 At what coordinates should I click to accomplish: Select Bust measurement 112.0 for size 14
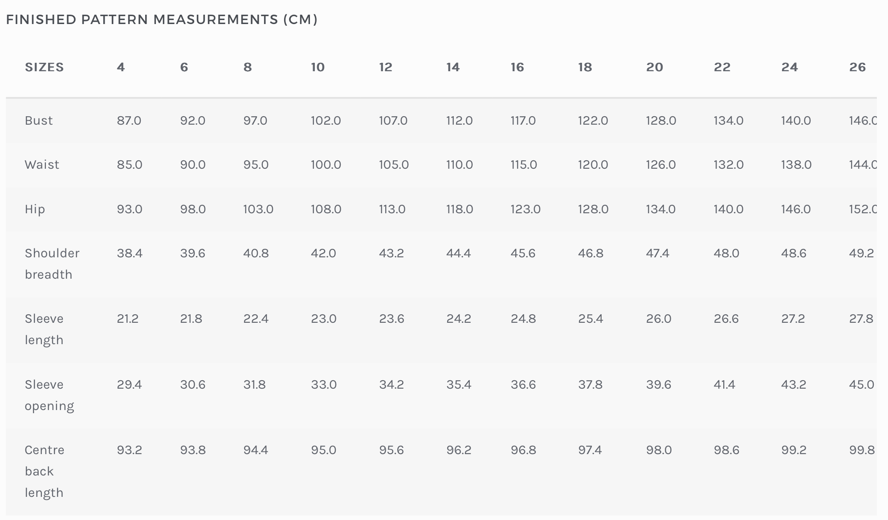pos(459,121)
